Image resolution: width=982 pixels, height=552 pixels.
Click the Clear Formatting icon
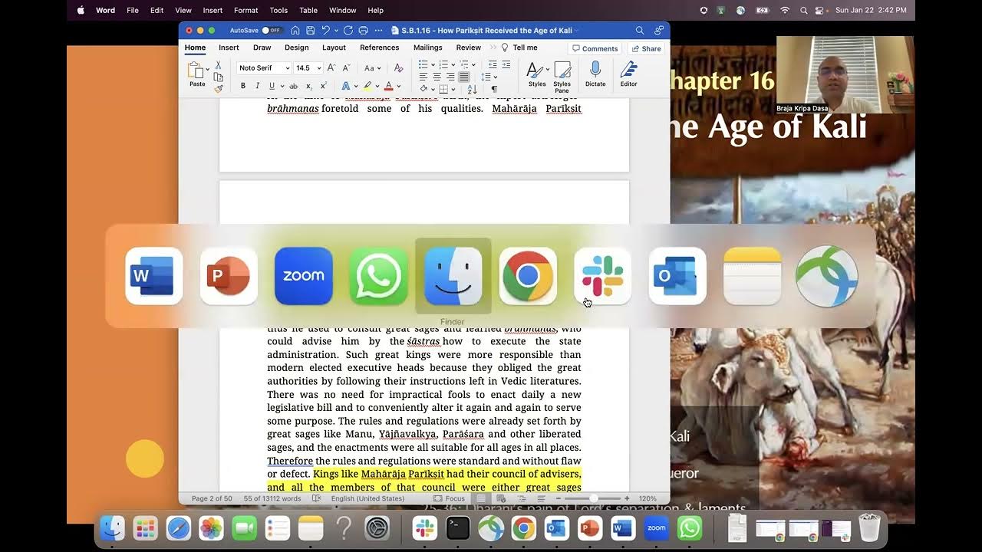398,67
